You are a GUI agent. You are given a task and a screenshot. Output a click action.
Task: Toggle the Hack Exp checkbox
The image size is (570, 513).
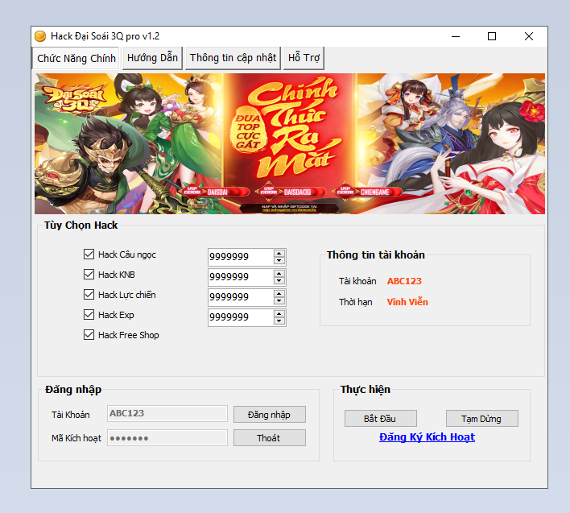89,315
